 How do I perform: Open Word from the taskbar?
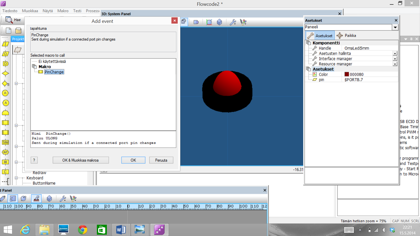(x=121, y=230)
